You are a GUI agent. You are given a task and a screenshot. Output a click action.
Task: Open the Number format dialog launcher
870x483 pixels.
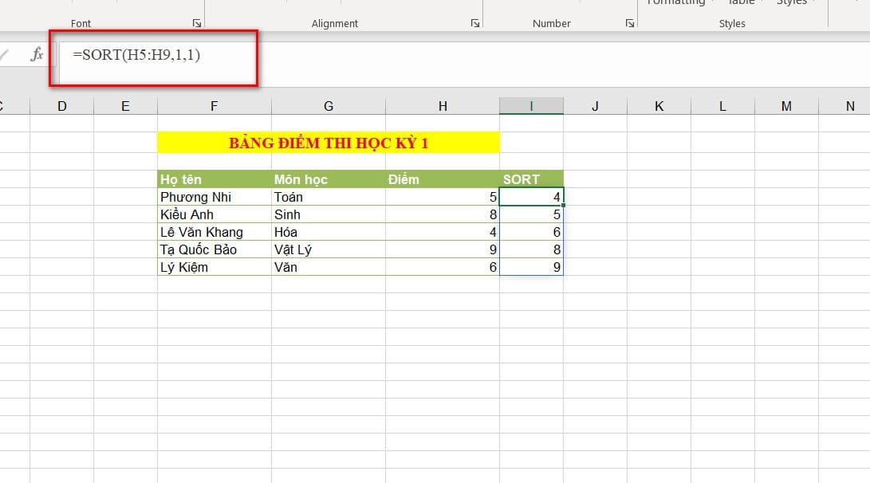click(x=629, y=24)
